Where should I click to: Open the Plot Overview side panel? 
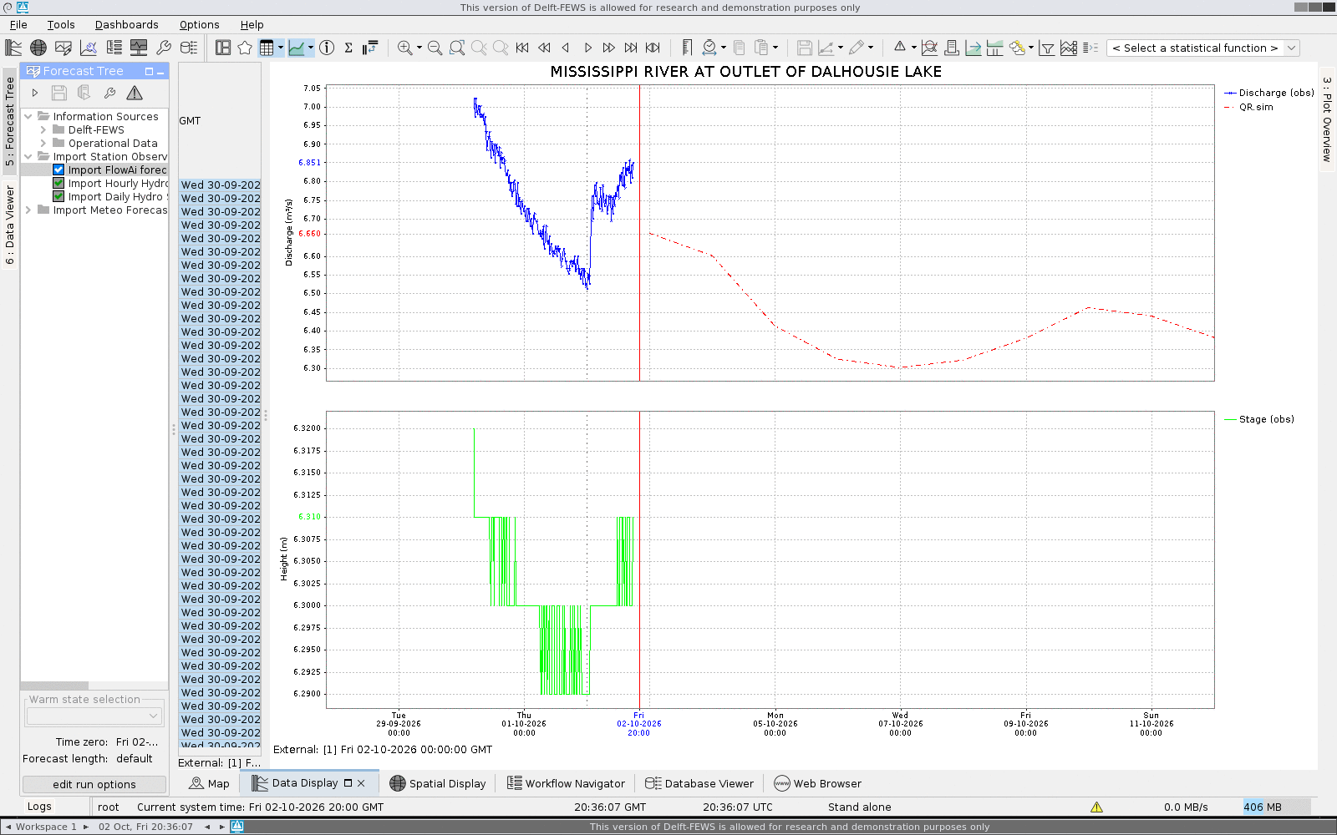tap(1327, 119)
